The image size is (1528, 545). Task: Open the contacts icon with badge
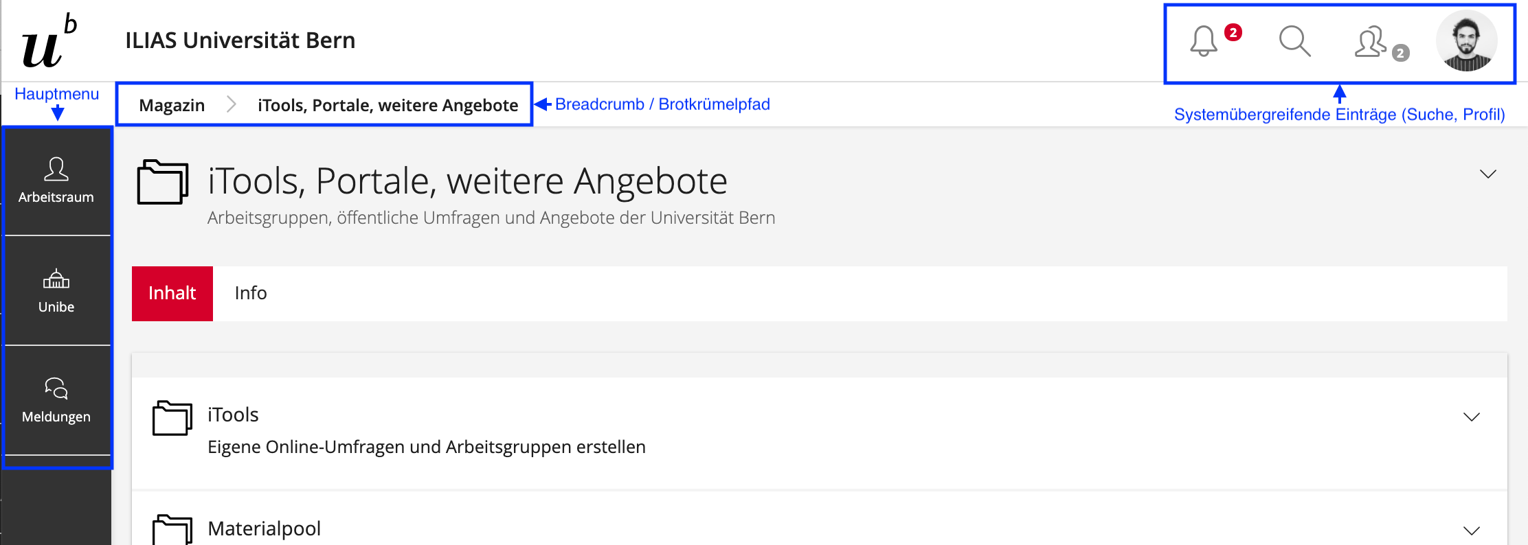click(x=1371, y=42)
